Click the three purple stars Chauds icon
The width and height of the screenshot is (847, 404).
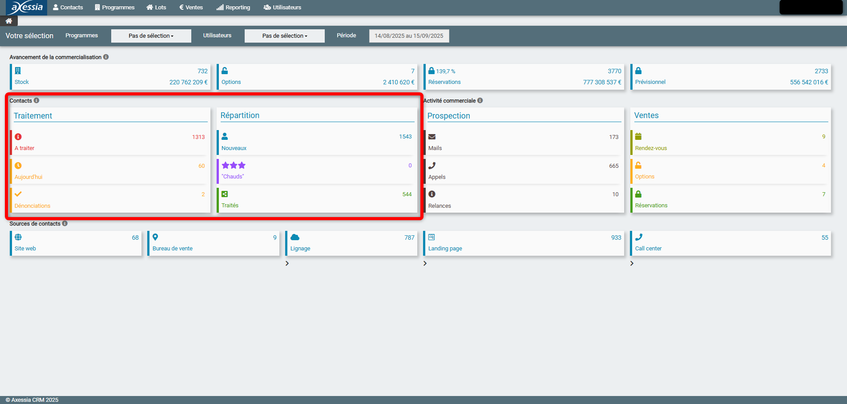tap(234, 166)
